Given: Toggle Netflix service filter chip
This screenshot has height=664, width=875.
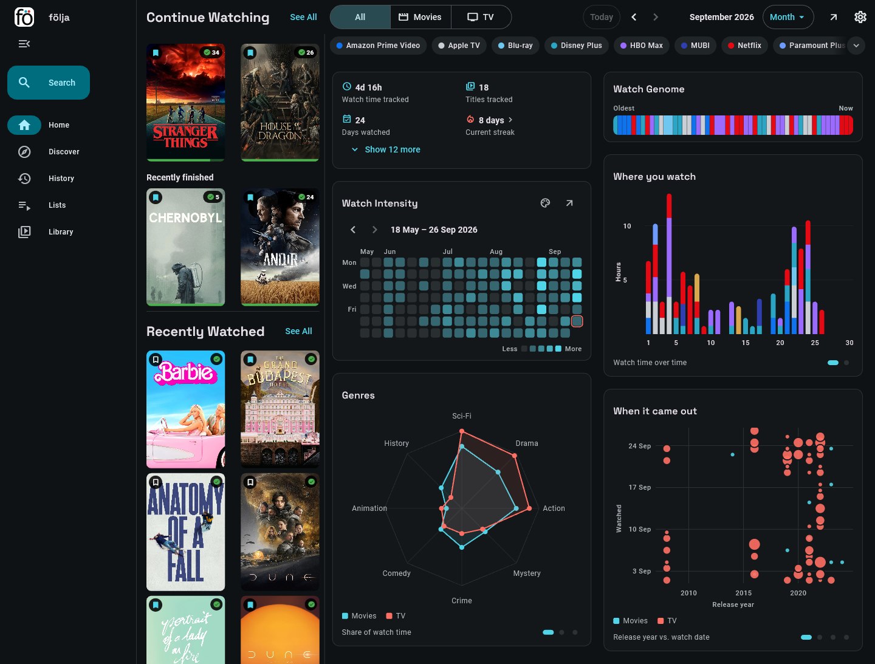Looking at the screenshot, I should point(744,46).
